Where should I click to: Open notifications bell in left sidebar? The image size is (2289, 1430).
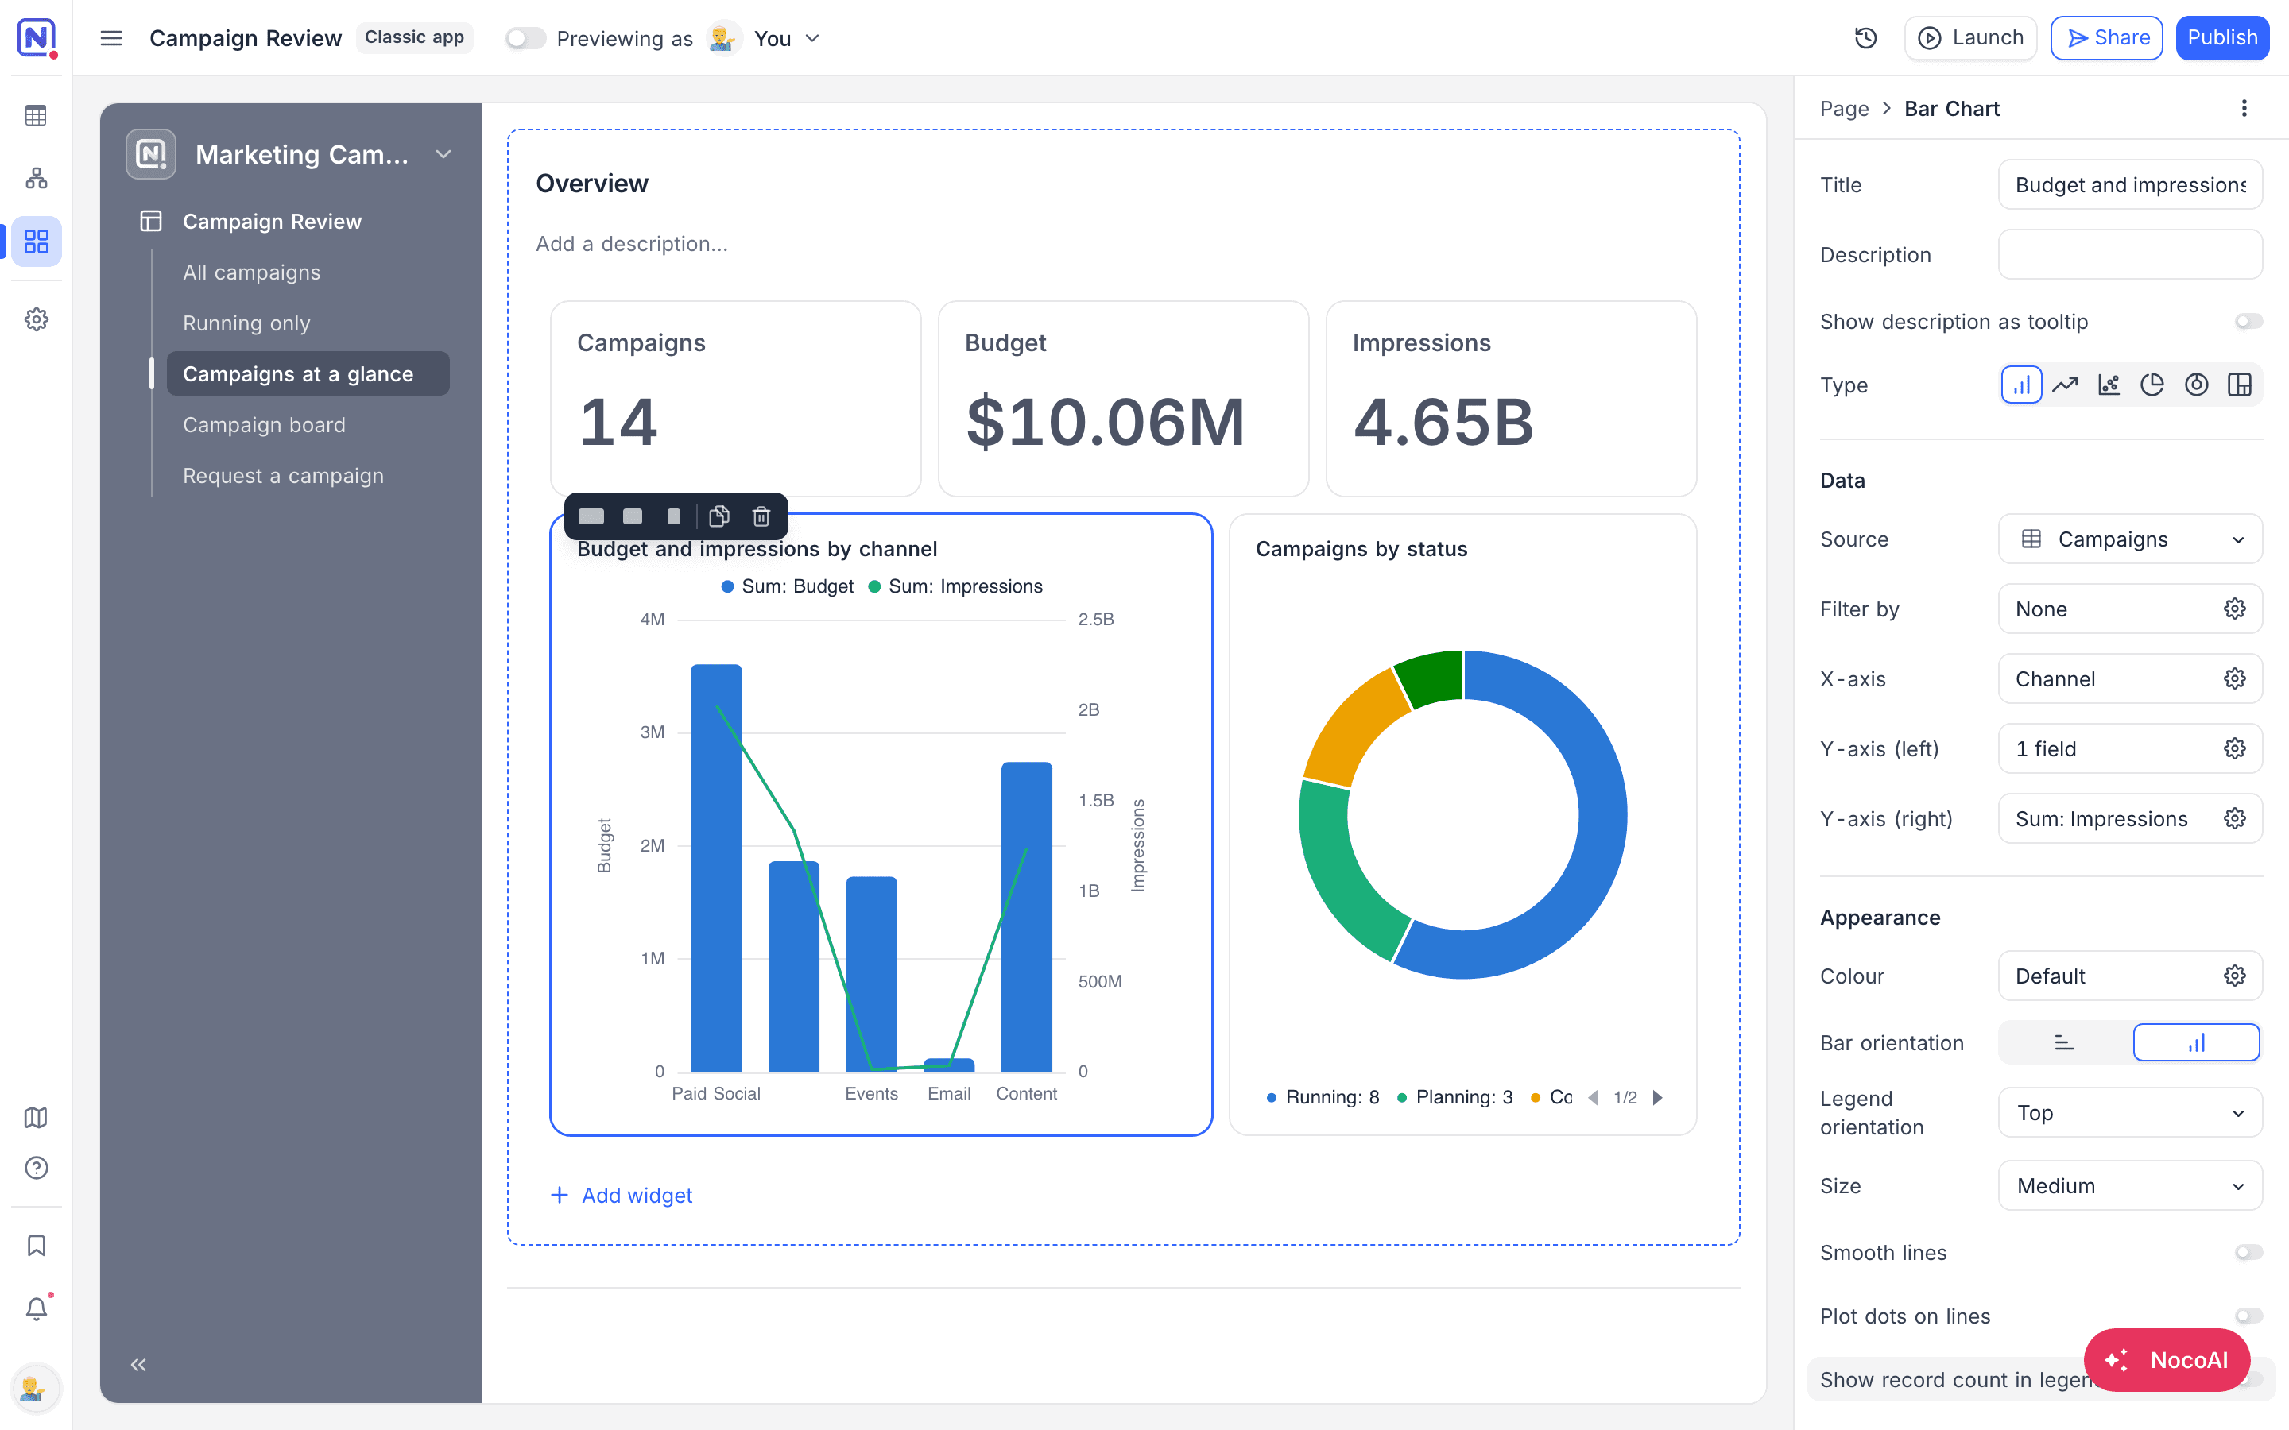point(36,1309)
